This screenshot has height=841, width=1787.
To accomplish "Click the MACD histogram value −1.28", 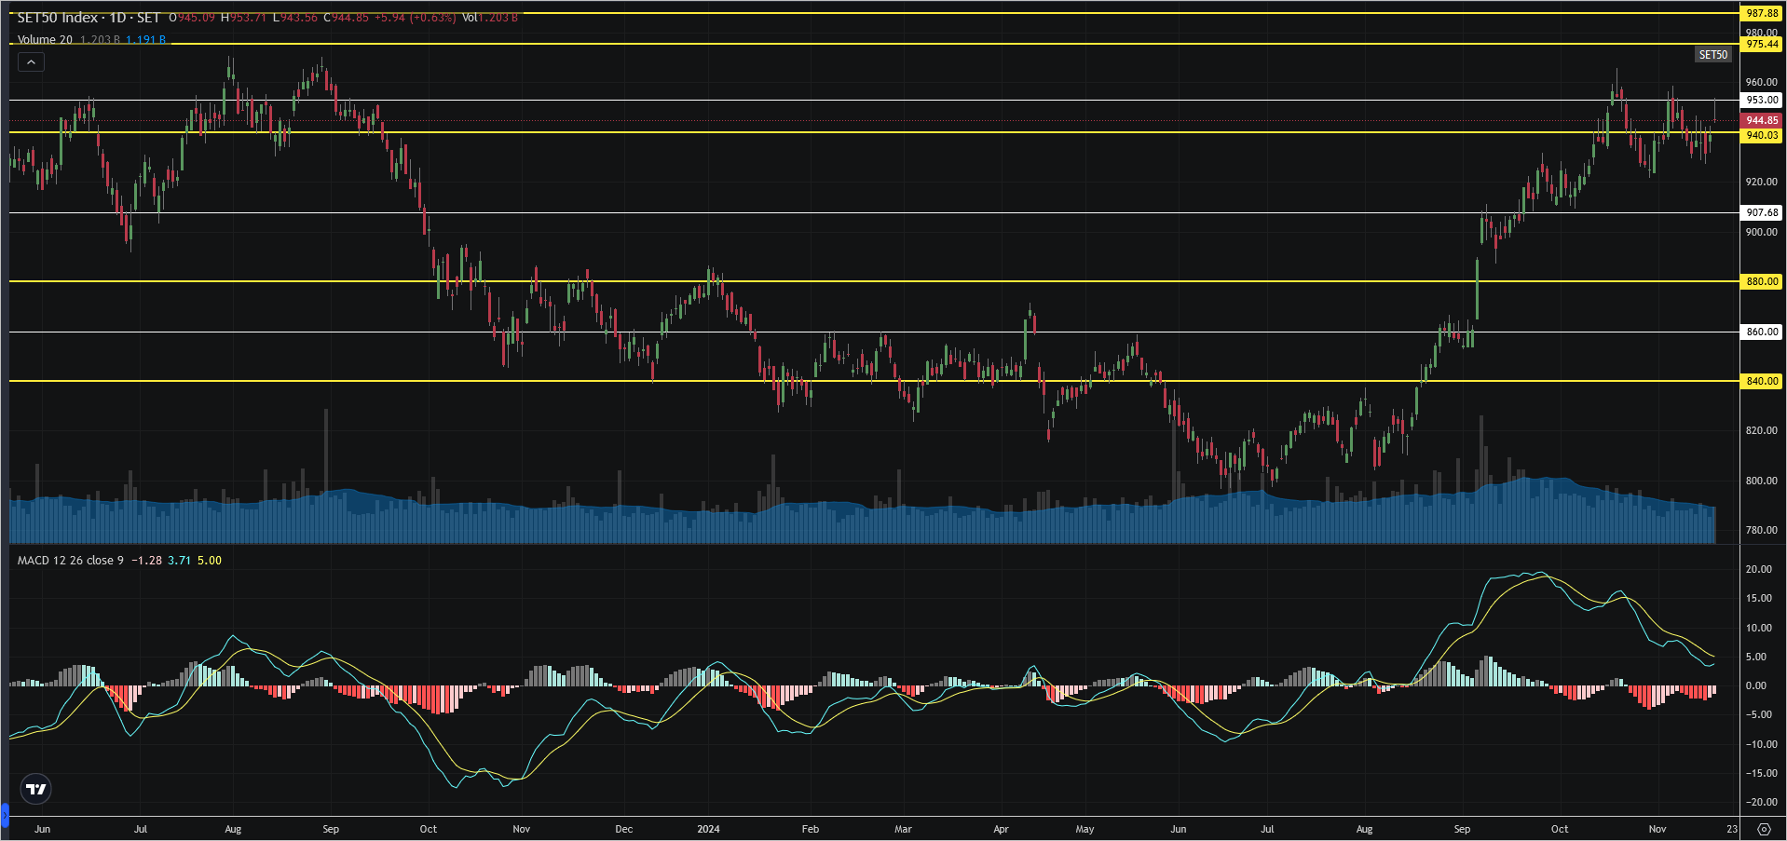I will pos(146,560).
